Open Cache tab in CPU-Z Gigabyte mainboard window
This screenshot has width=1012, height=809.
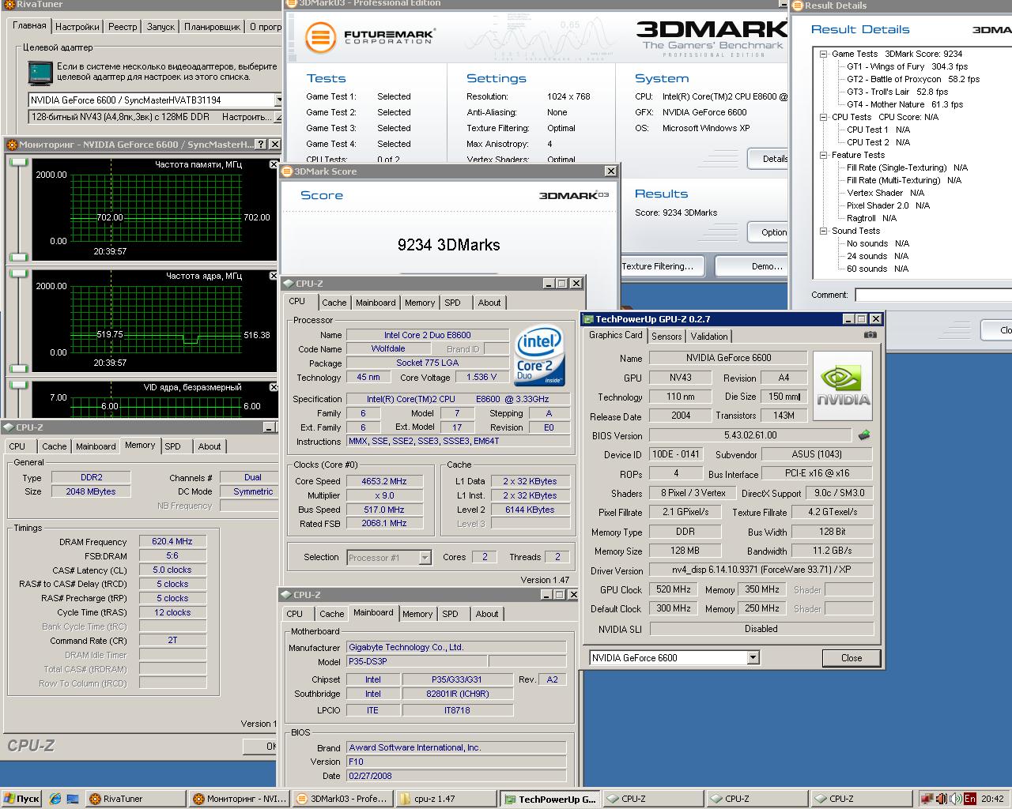point(331,614)
